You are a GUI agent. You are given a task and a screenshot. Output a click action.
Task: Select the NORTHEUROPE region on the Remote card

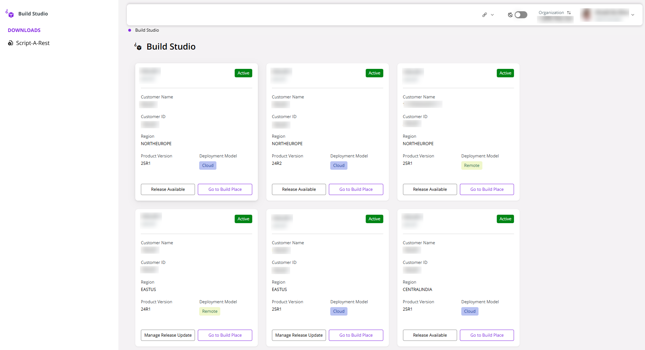click(x=418, y=144)
